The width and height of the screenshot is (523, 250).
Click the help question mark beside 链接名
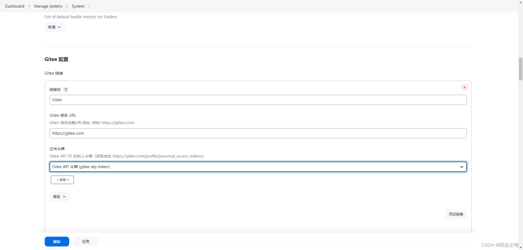click(66, 90)
